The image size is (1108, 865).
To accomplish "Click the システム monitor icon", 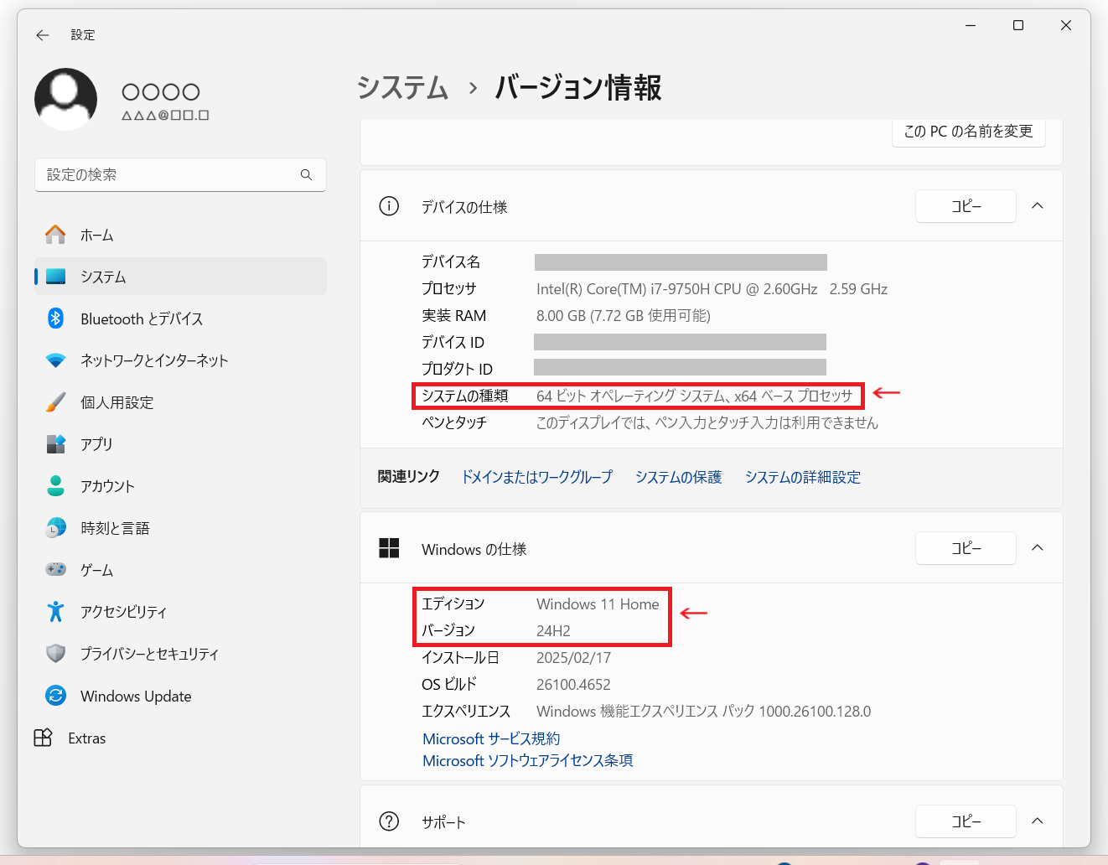I will point(55,277).
